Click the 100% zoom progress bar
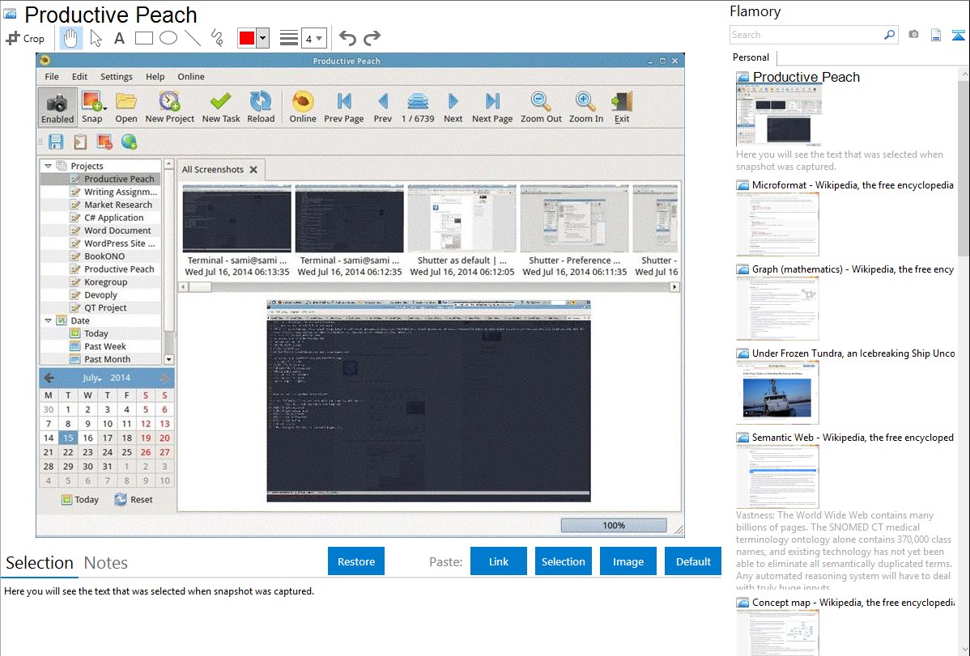This screenshot has height=656, width=970. (614, 526)
